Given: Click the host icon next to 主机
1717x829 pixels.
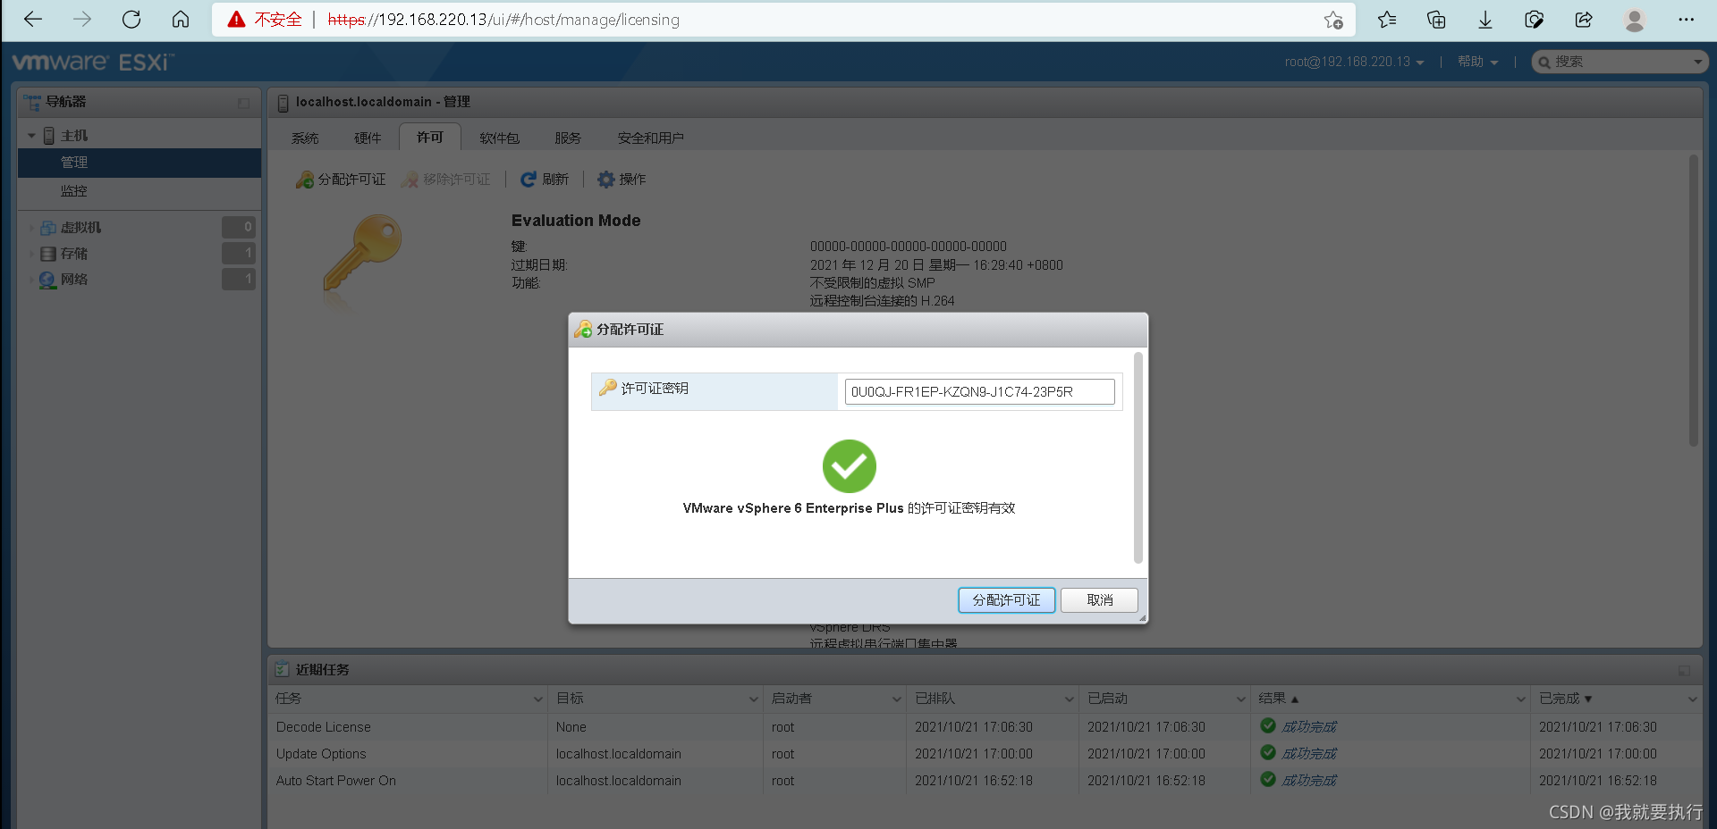Looking at the screenshot, I should (50, 136).
